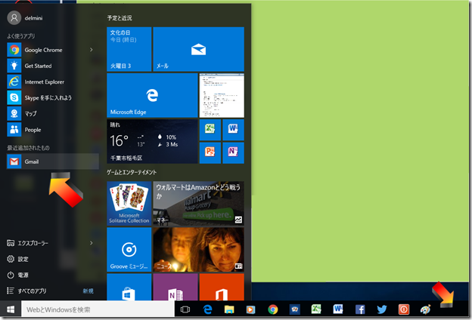Launch the Get Started app
The width and height of the screenshot is (472, 320).
point(53,66)
